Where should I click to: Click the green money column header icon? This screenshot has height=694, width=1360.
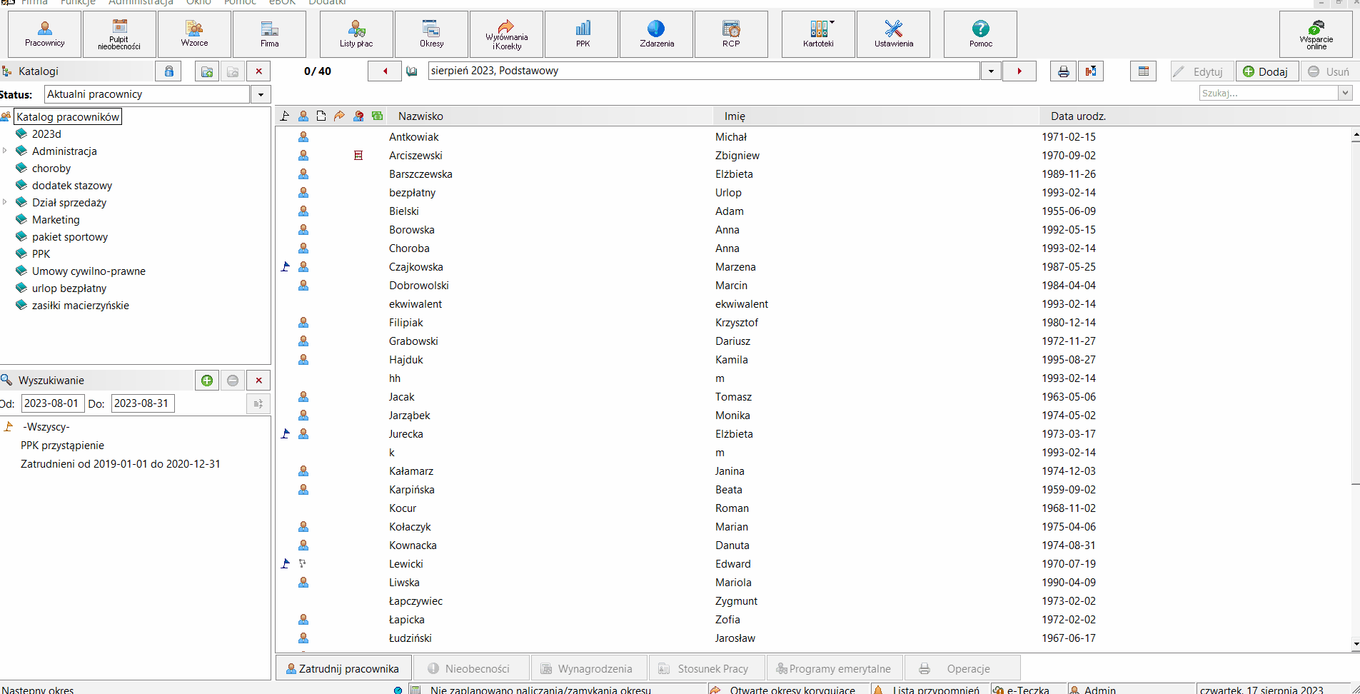coord(377,116)
